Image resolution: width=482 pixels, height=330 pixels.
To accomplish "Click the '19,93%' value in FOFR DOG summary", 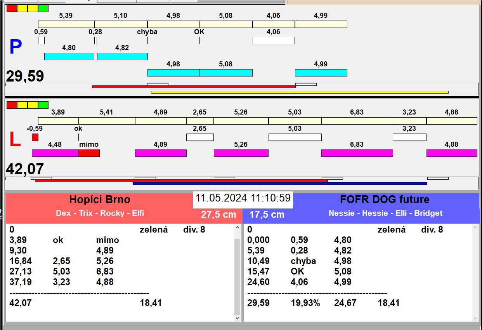I will point(305,303).
